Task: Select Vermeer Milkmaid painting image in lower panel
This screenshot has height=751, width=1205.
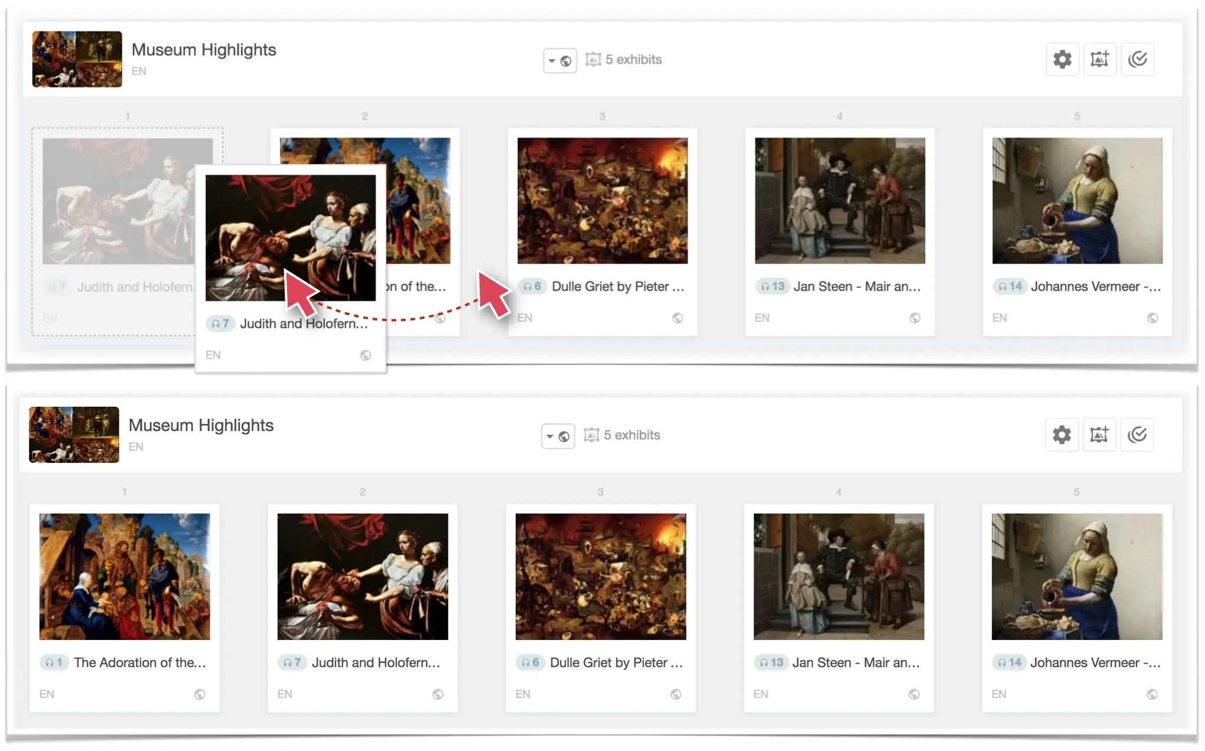Action: click(1077, 577)
